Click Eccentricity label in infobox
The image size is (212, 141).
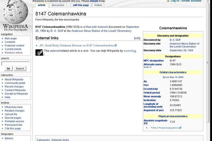[x=151, y=89]
